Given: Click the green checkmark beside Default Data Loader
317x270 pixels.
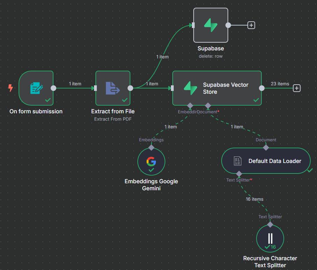Looking at the screenshot, I should coord(310,170).
